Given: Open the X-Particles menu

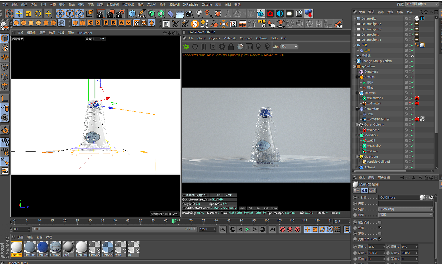Looking at the screenshot, I should (x=191, y=4).
